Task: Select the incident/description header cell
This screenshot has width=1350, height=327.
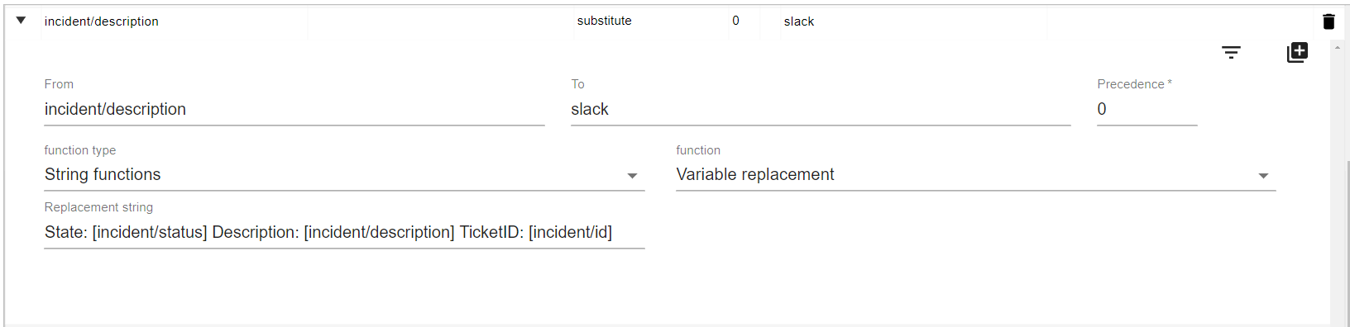Action: coord(102,21)
